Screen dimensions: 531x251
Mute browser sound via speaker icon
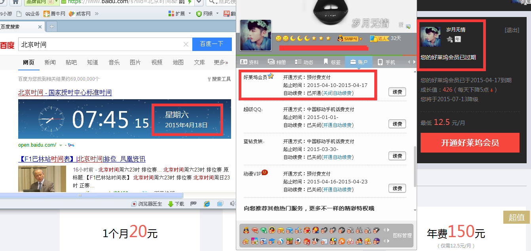tap(233, 204)
